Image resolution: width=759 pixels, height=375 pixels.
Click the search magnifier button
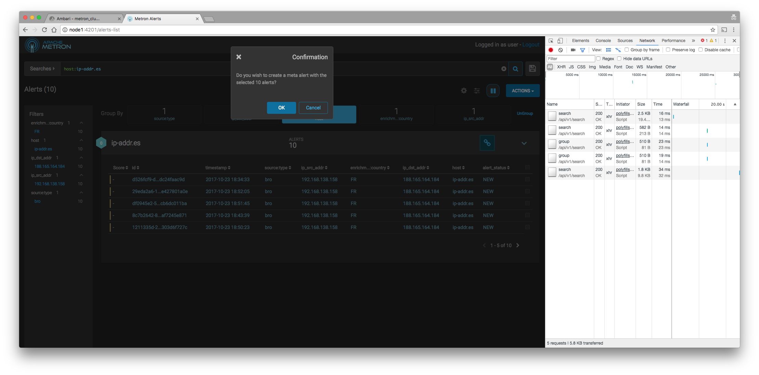[515, 69]
